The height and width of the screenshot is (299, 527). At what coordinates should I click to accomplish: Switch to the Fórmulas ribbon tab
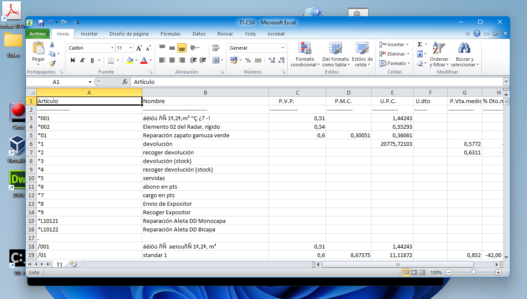tap(170, 34)
